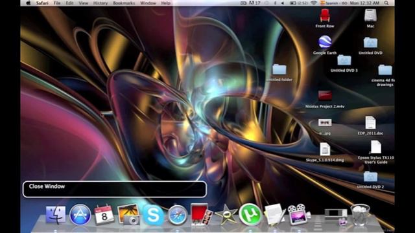Open the Safari application menu
This screenshot has width=415, height=233.
point(42,3)
